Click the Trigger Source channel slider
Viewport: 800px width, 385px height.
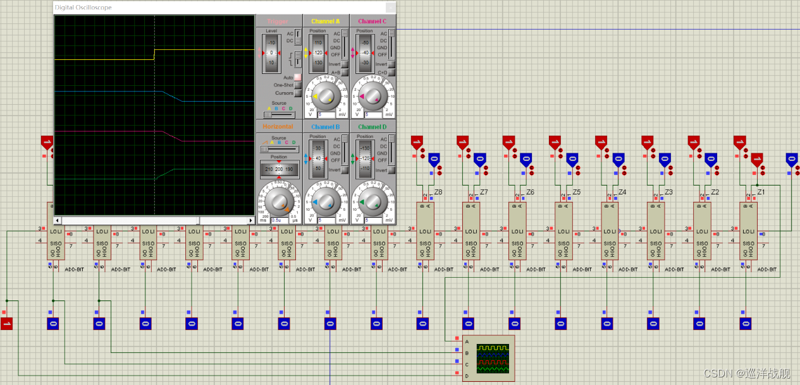point(279,115)
